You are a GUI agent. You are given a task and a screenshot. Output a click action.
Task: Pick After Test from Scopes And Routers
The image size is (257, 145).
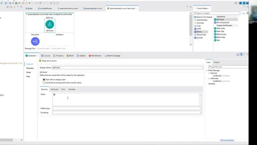[x=219, y=31]
